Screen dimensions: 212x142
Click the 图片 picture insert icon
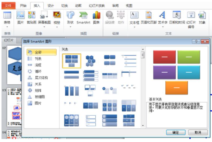21,15
